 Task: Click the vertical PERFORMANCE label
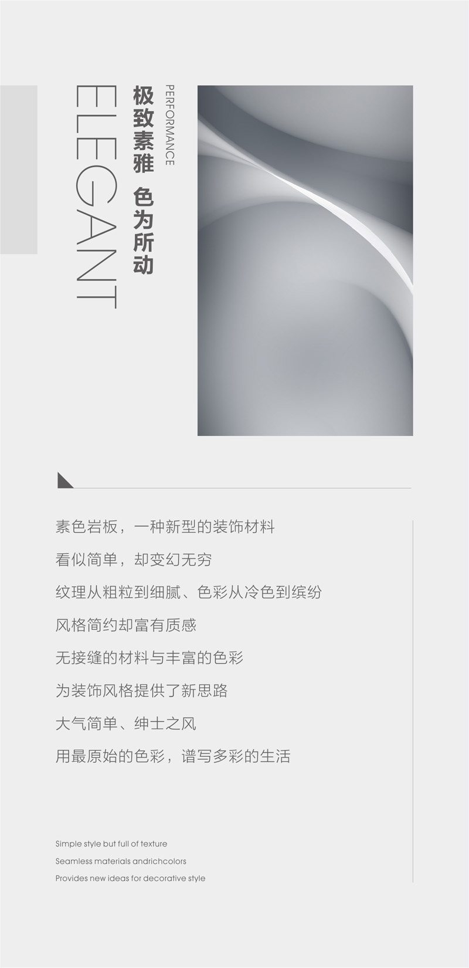169,125
